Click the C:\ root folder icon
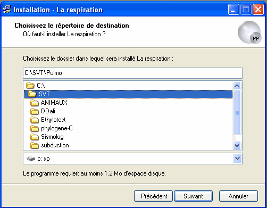The width and height of the screenshot is (267, 208). coord(30,86)
